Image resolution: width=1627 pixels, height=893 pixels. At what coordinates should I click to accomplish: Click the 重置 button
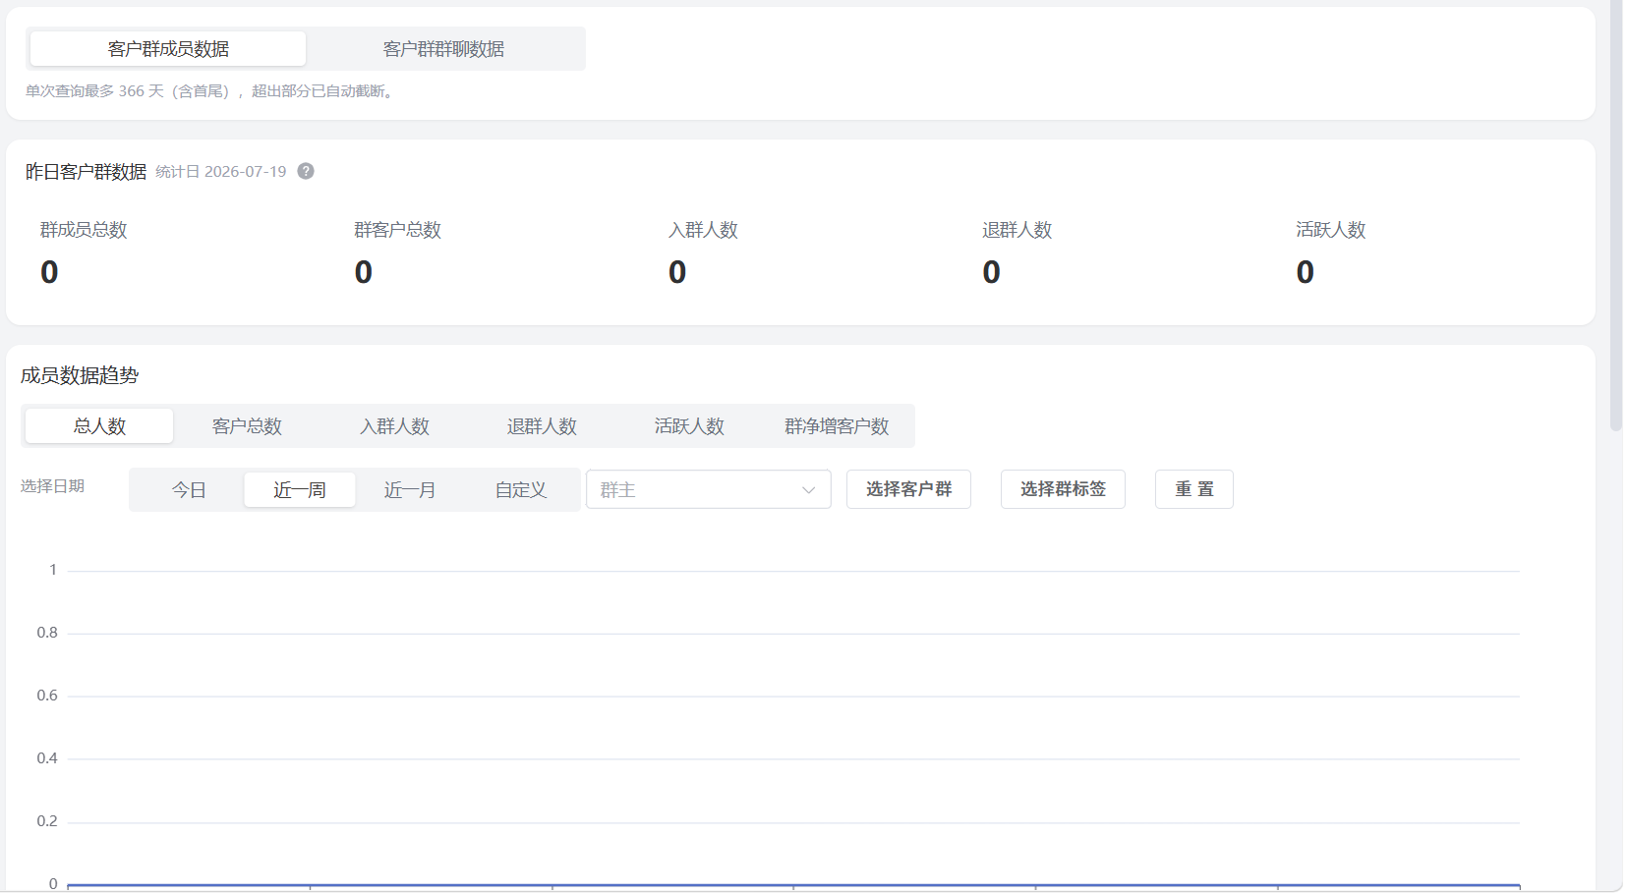click(1194, 489)
